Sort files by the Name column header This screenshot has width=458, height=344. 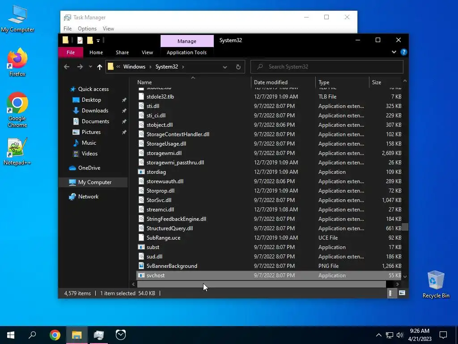click(193, 82)
